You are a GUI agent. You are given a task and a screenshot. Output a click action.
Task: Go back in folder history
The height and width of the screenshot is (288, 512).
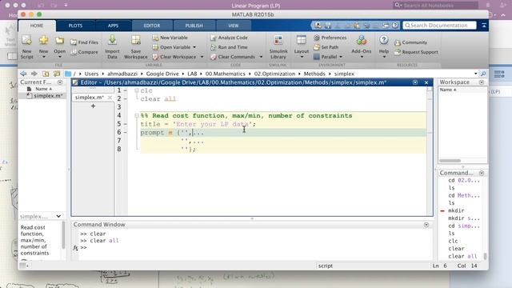[23, 74]
